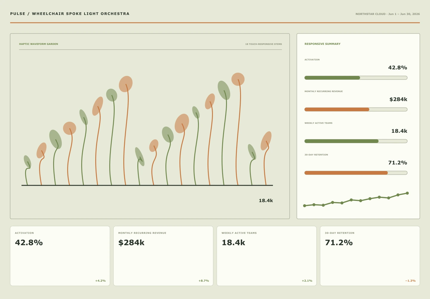Viewport: 430px width, 299px height.
Task: Click the Northstar Cloud date range text
Action: click(x=388, y=14)
